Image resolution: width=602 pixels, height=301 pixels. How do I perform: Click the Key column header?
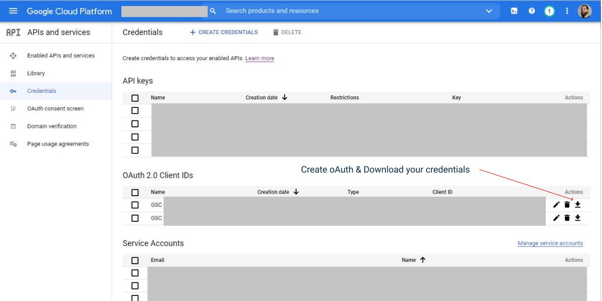point(457,98)
